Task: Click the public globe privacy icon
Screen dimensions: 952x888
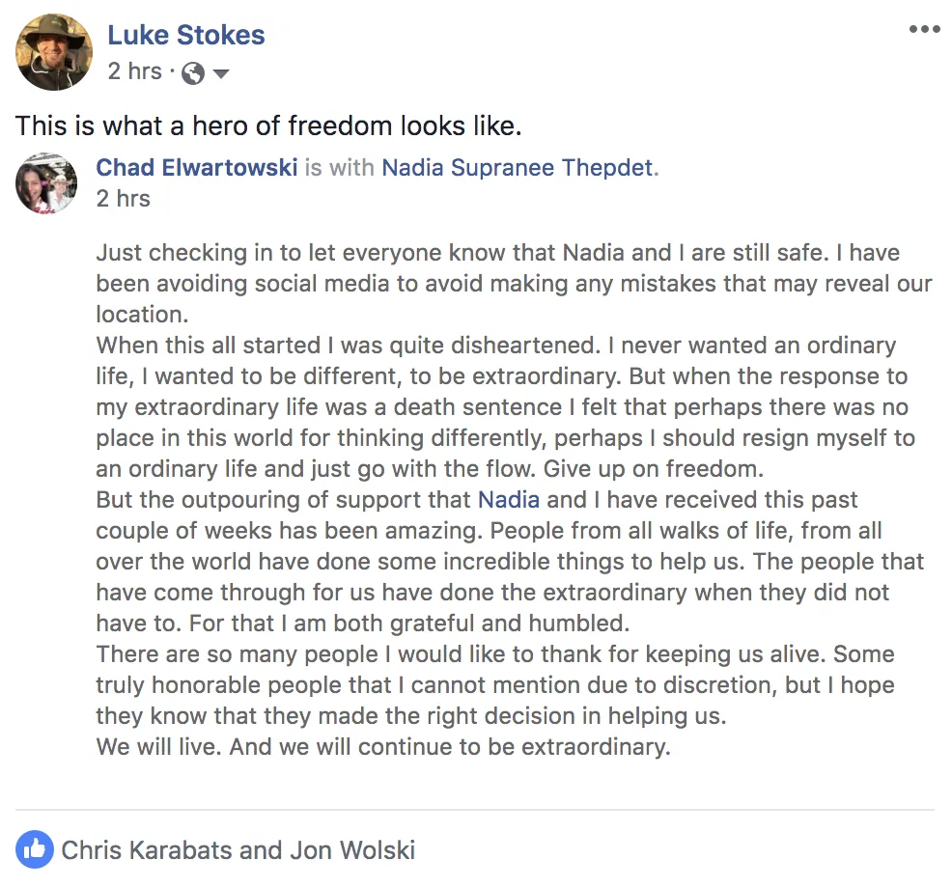Action: coord(193,73)
